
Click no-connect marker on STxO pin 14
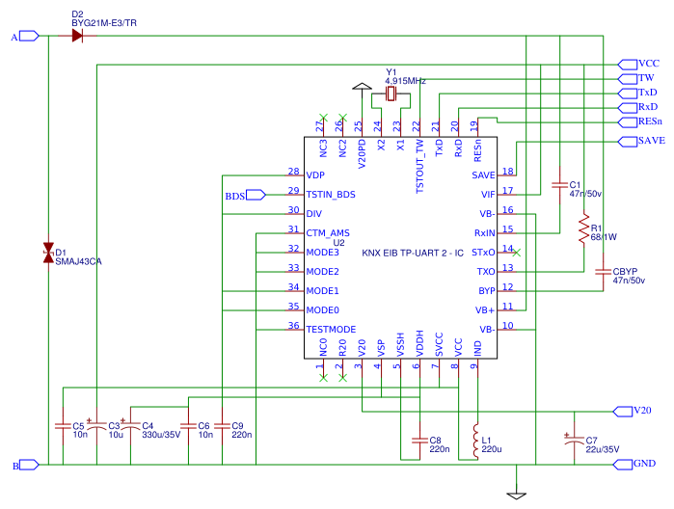point(517,253)
